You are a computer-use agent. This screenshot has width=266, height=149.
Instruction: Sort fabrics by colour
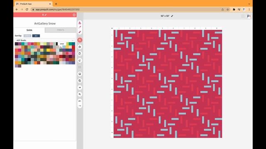point(27,36)
